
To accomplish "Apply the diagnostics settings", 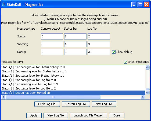I will [34, 115].
